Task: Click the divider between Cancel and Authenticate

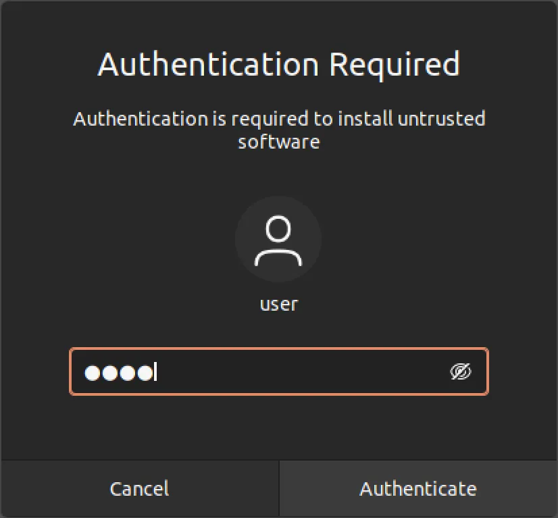Action: [x=279, y=488]
